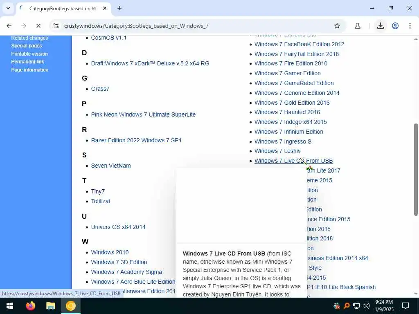Open the Tiny7 link

[98, 191]
